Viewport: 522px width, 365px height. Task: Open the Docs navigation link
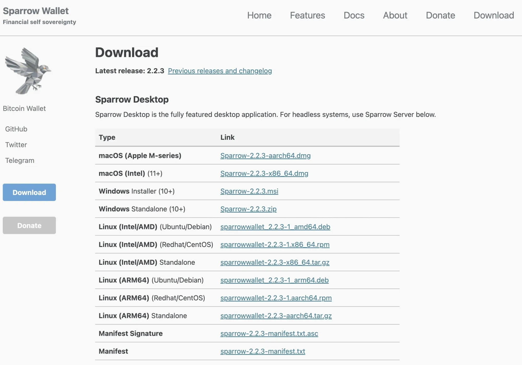point(354,15)
